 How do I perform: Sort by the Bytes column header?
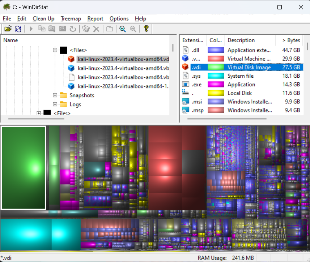(291, 40)
